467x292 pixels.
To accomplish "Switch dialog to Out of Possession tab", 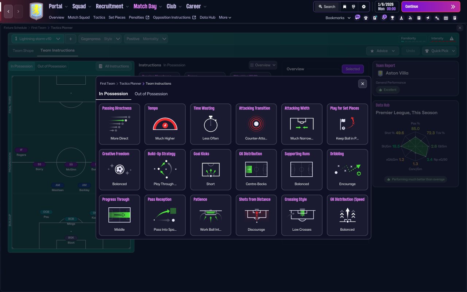I will point(151,94).
